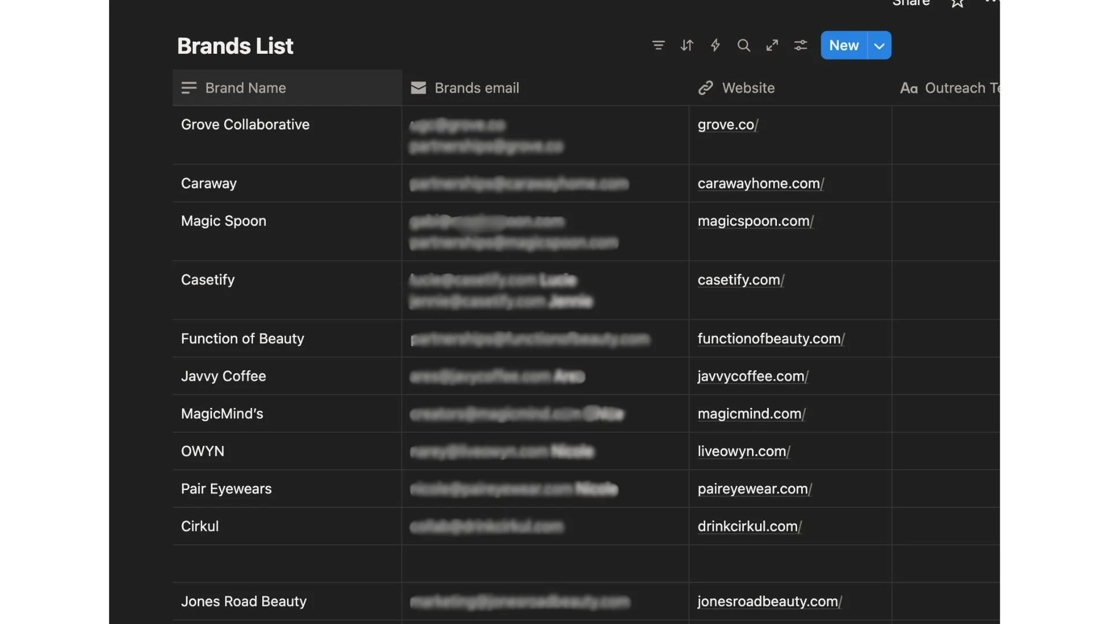This screenshot has width=1109, height=624.
Task: Click the blue New button
Action: click(x=843, y=45)
